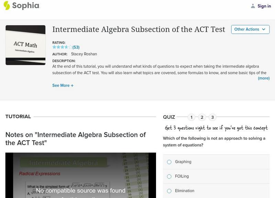
Task: Choose the Elimination answer option
Action: coord(169,191)
